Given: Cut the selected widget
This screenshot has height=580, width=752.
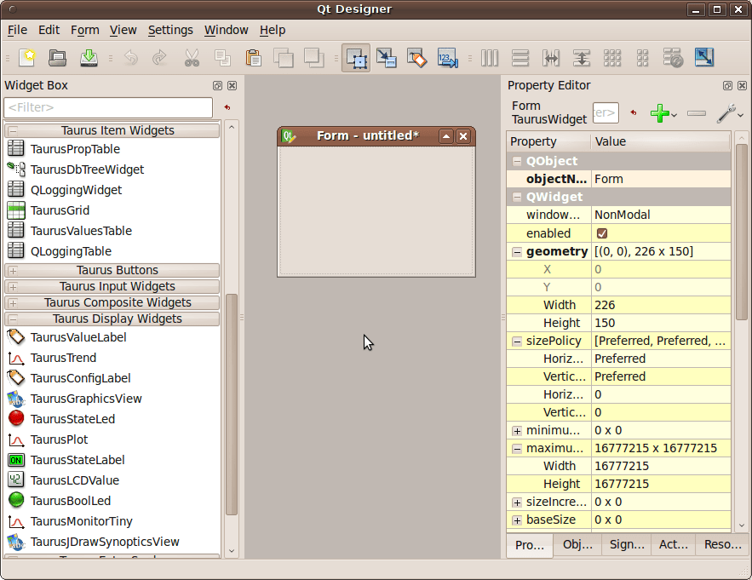Looking at the screenshot, I should pyautogui.click(x=191, y=57).
